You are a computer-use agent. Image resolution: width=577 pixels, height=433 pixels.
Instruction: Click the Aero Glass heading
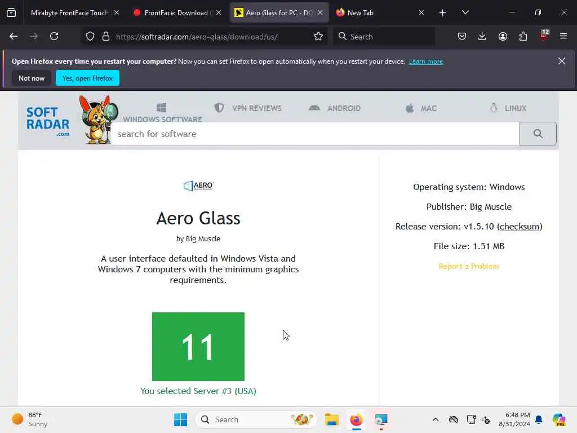tap(198, 218)
